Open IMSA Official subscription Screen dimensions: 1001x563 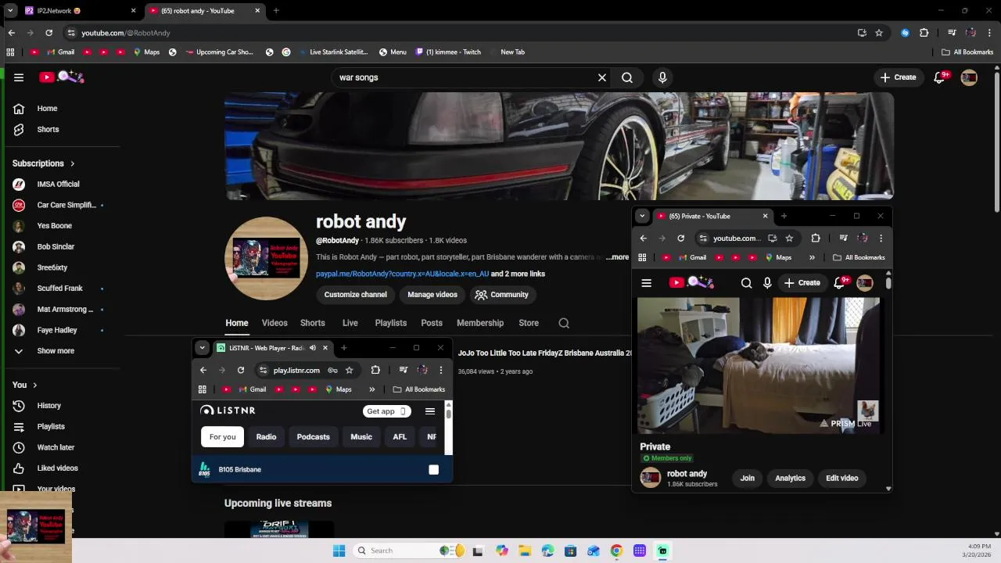click(58, 185)
